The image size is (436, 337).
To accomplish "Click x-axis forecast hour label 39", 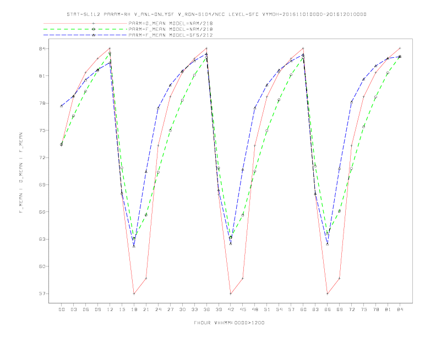I will [x=219, y=309].
